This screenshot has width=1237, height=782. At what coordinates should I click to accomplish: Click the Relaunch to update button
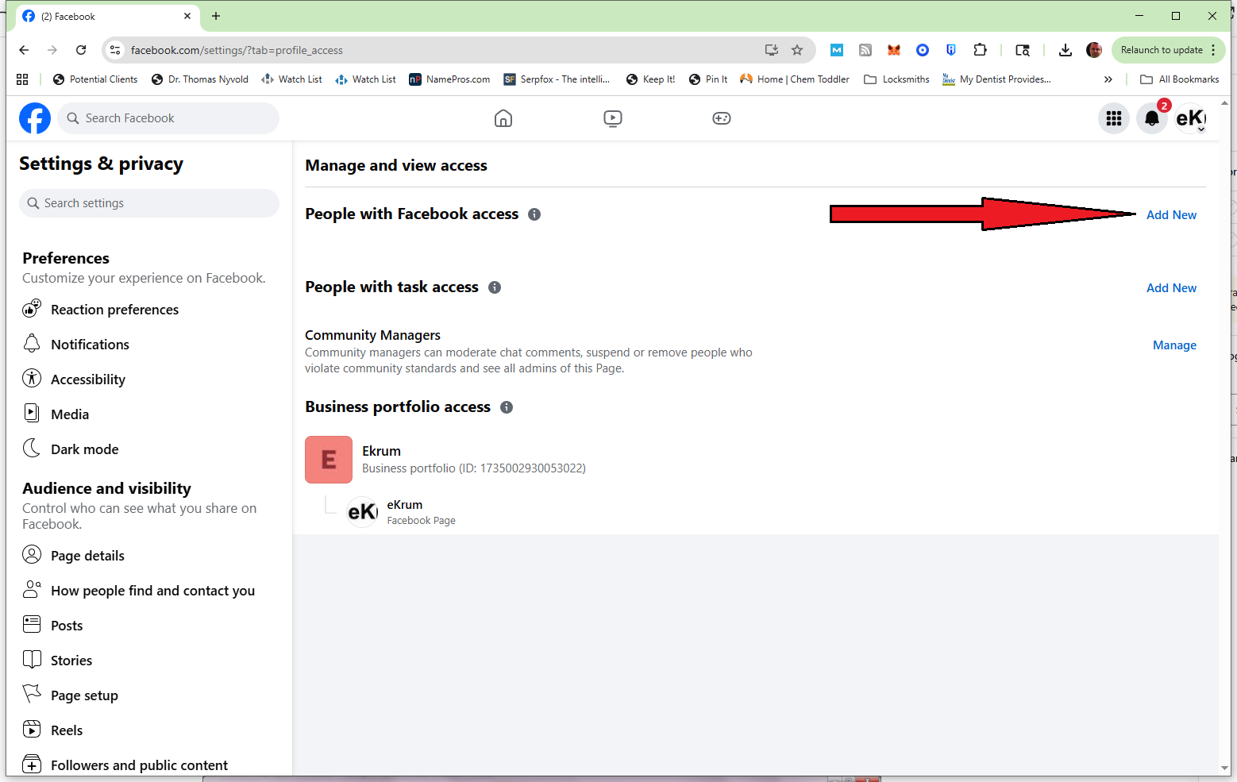[x=1162, y=50]
